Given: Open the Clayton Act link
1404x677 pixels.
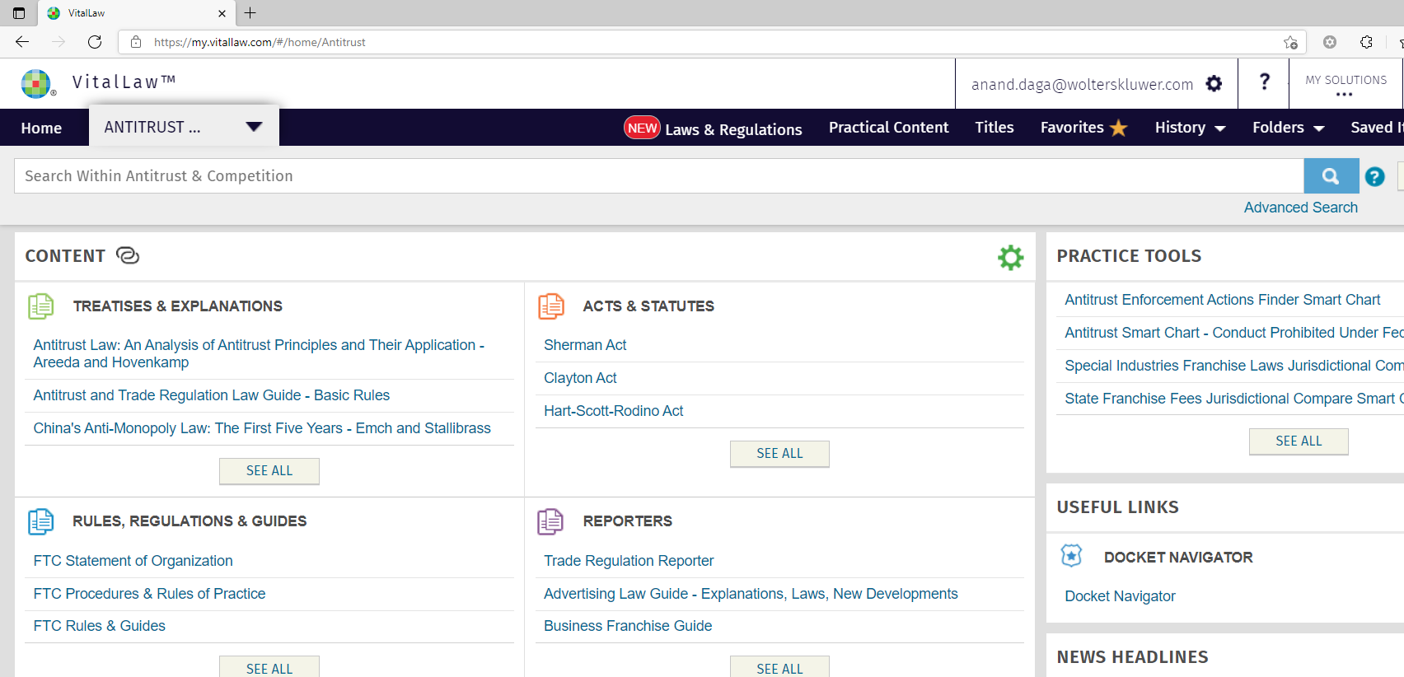Looking at the screenshot, I should click(580, 378).
